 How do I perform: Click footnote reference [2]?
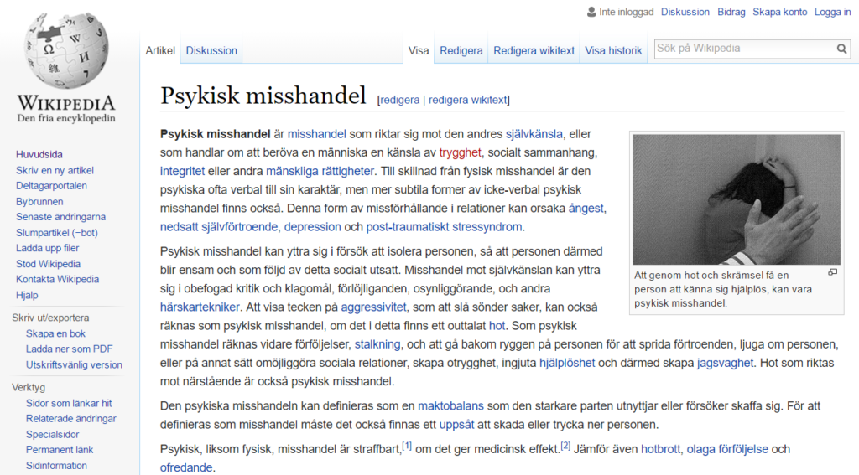pos(565,447)
